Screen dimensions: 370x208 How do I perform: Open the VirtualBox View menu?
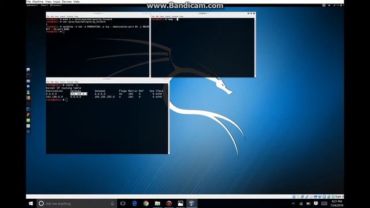[48, 2]
